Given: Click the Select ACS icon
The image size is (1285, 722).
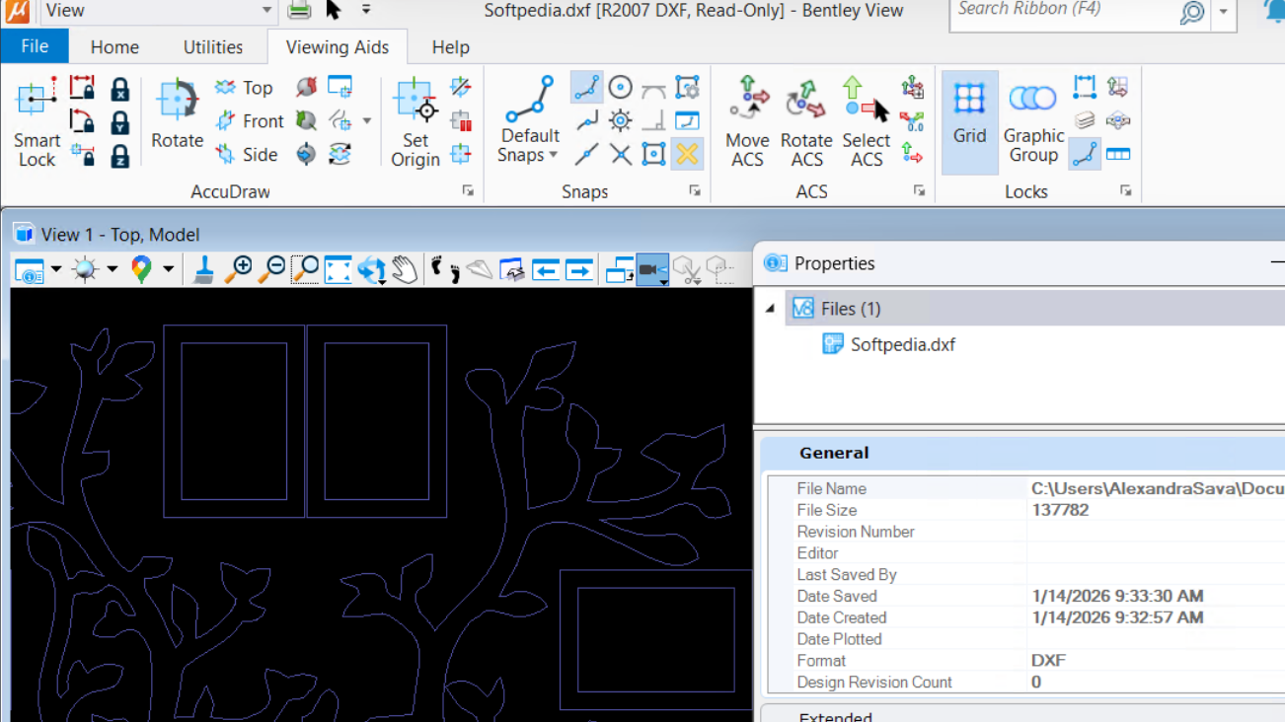Looking at the screenshot, I should [x=866, y=122].
